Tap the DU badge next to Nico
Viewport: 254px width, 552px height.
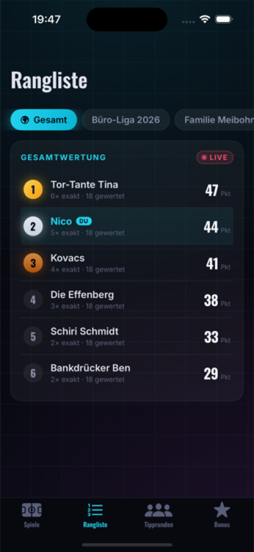[84, 221]
